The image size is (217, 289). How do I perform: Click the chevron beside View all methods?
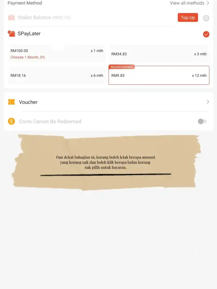tap(208, 3)
